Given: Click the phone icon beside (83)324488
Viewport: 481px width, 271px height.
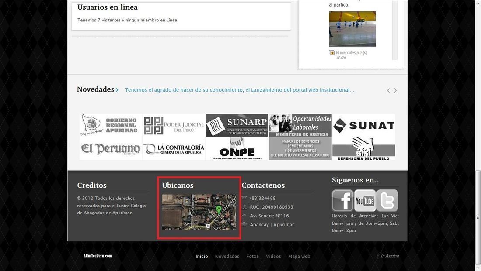Looking at the screenshot, I should click(x=244, y=198).
